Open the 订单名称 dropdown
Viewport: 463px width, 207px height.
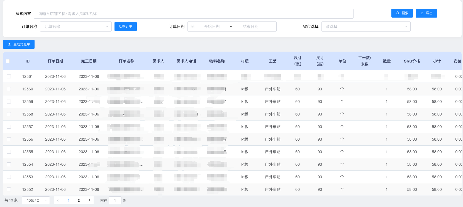(75, 27)
